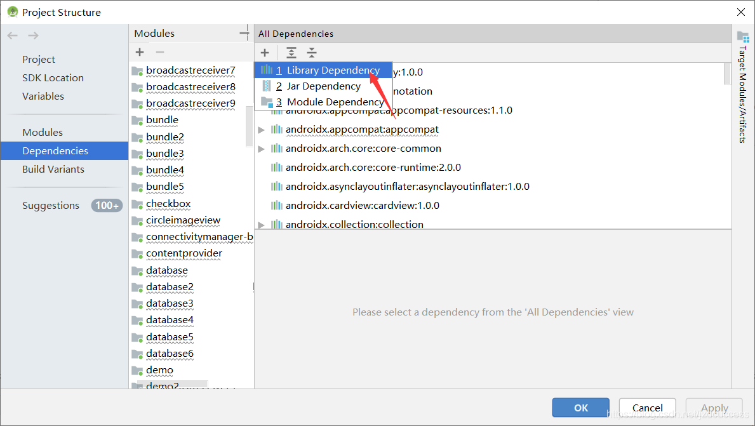The height and width of the screenshot is (426, 755).
Task: Select module circleimageview
Action: click(183, 220)
